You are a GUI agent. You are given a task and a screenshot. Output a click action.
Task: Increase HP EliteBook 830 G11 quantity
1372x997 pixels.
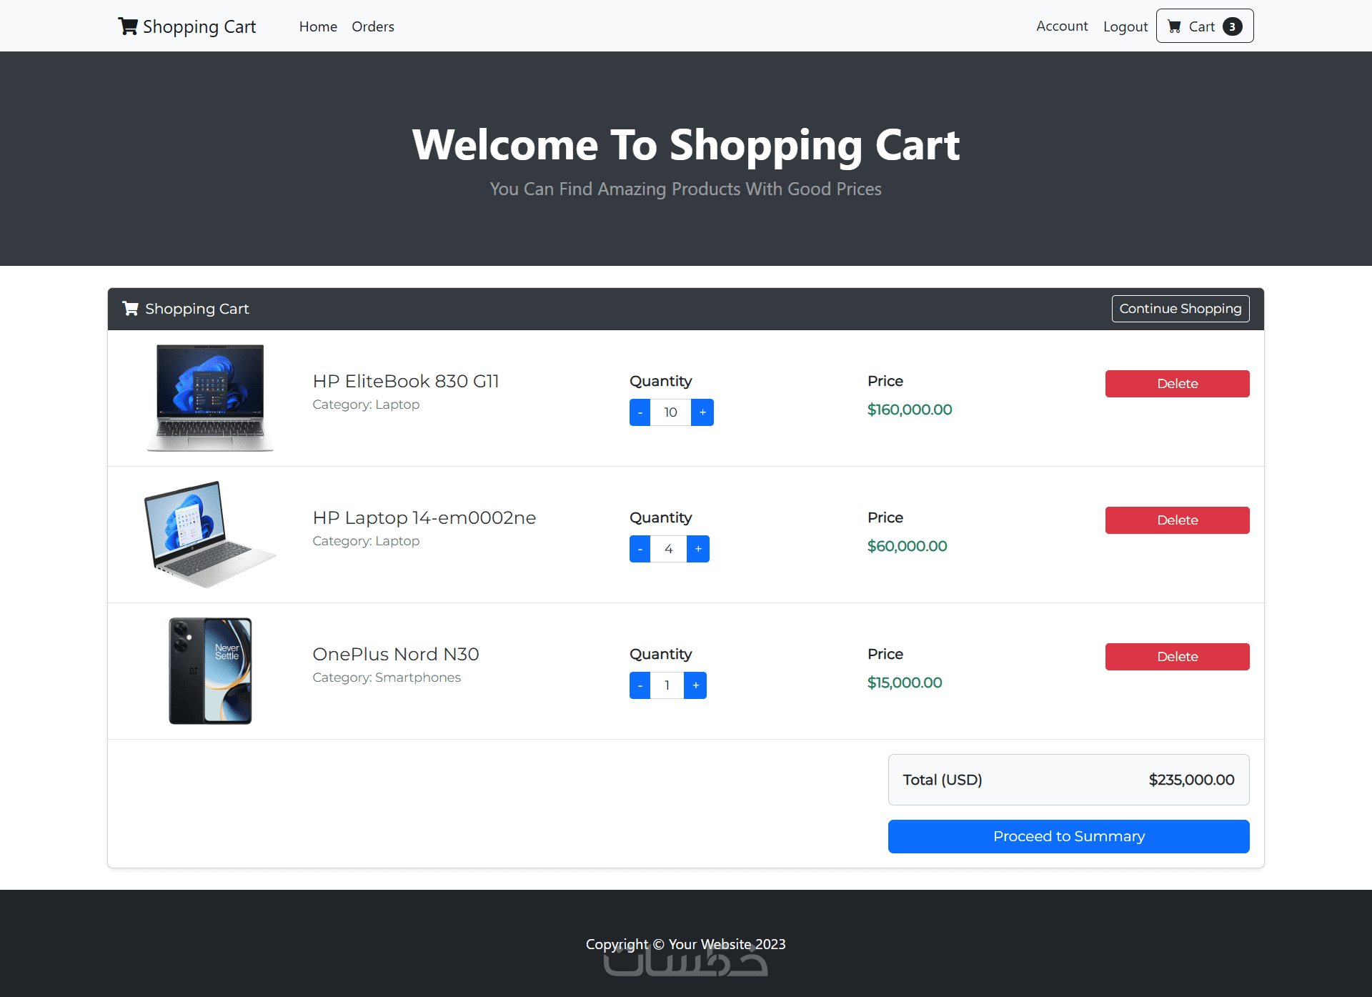click(x=702, y=412)
